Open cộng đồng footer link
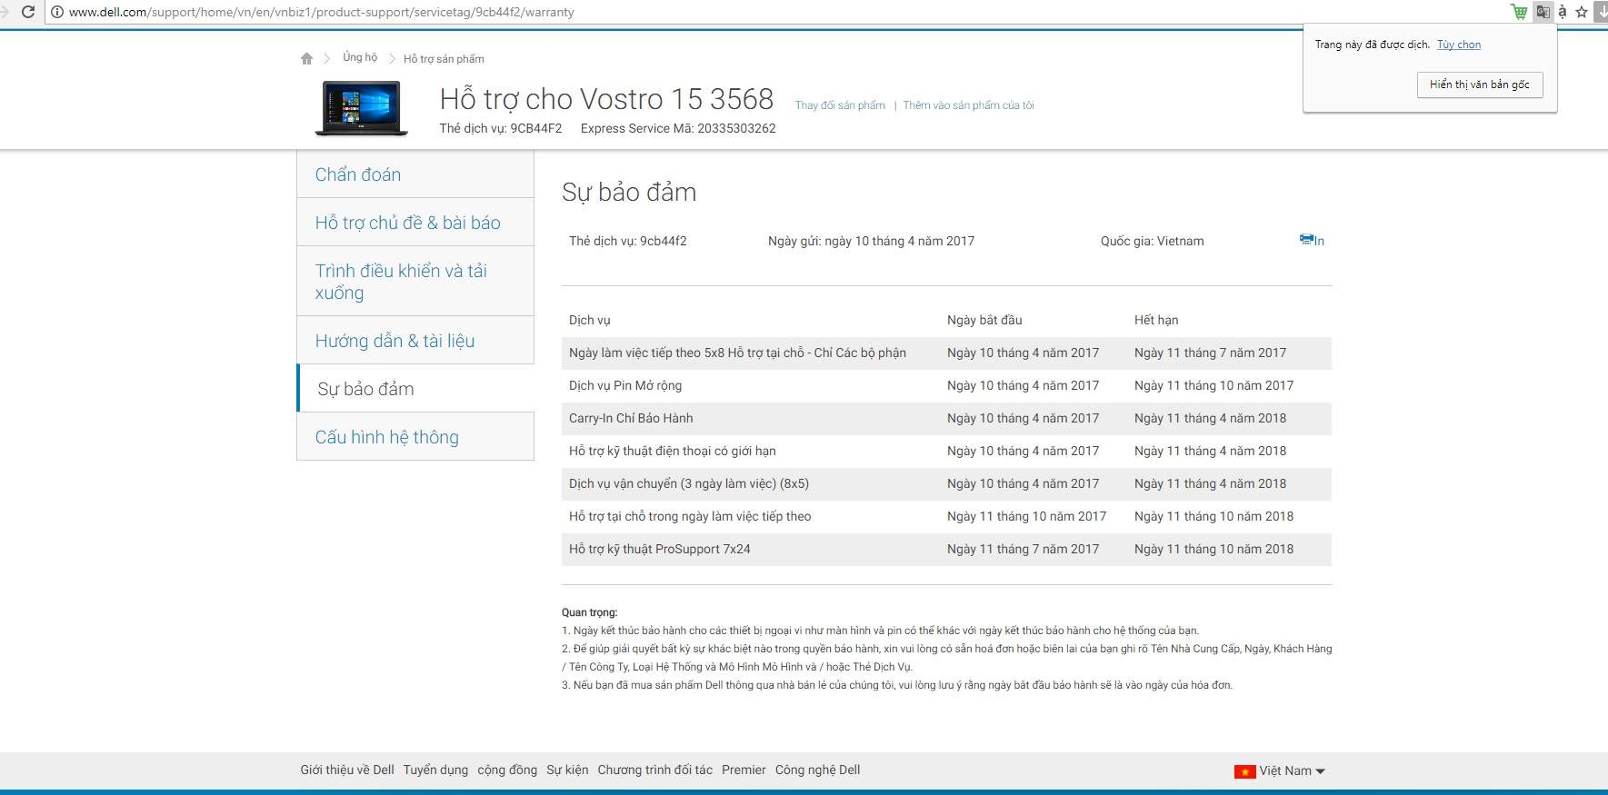 [x=507, y=770]
